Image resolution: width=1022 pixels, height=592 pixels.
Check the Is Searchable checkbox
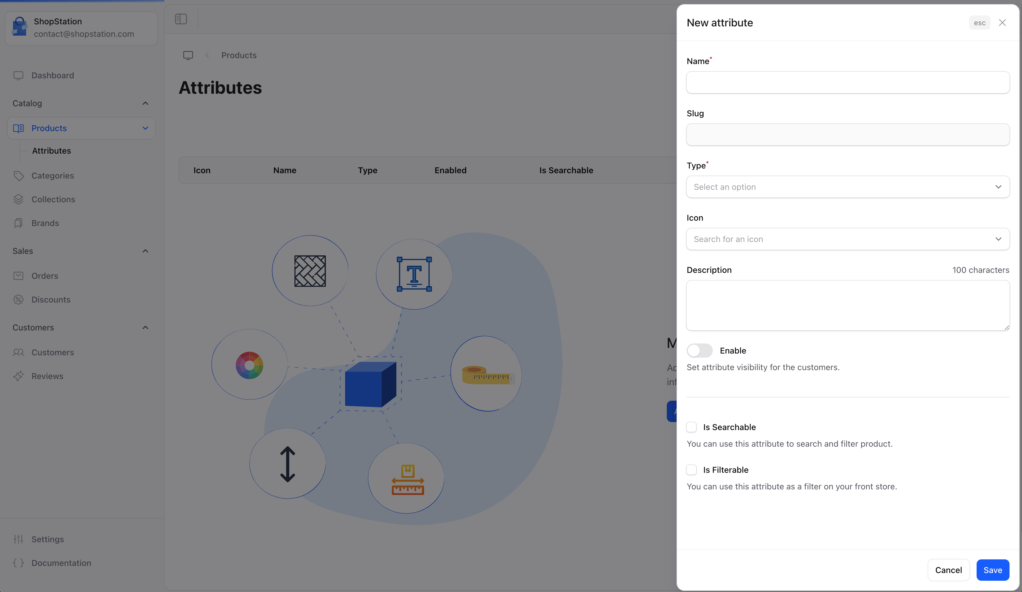click(691, 427)
